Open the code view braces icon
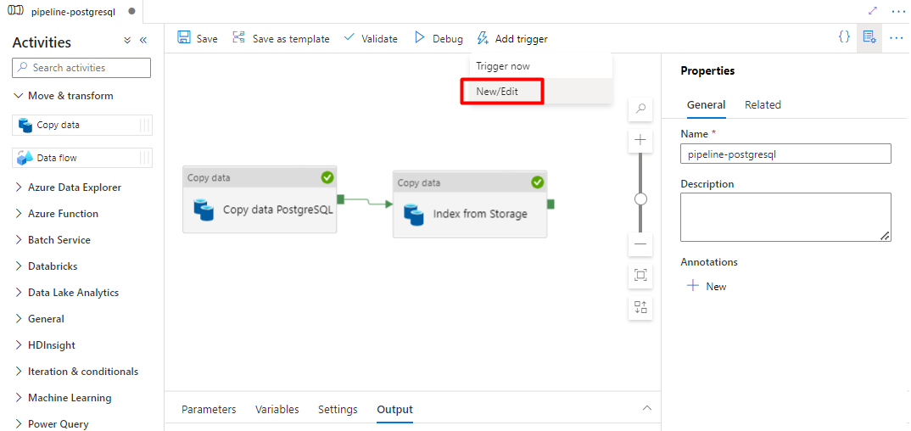The height and width of the screenshot is (431, 911). point(844,37)
